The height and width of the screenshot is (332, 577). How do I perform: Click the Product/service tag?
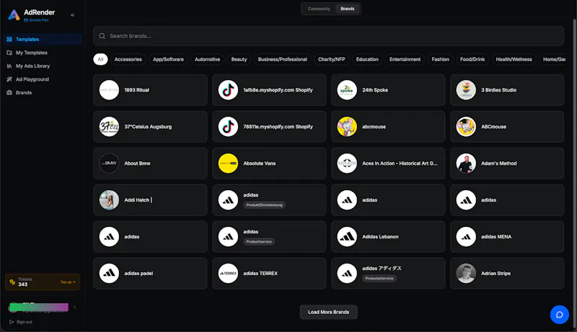coord(259,242)
